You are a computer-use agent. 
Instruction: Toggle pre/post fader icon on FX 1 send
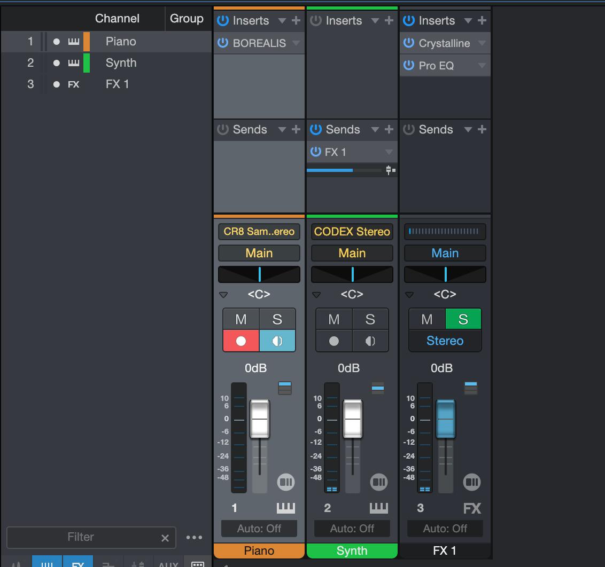[x=391, y=170]
